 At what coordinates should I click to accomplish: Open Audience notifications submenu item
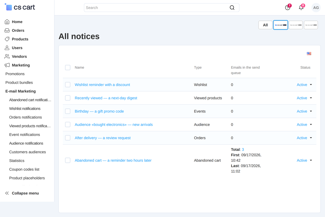pyautogui.click(x=26, y=143)
